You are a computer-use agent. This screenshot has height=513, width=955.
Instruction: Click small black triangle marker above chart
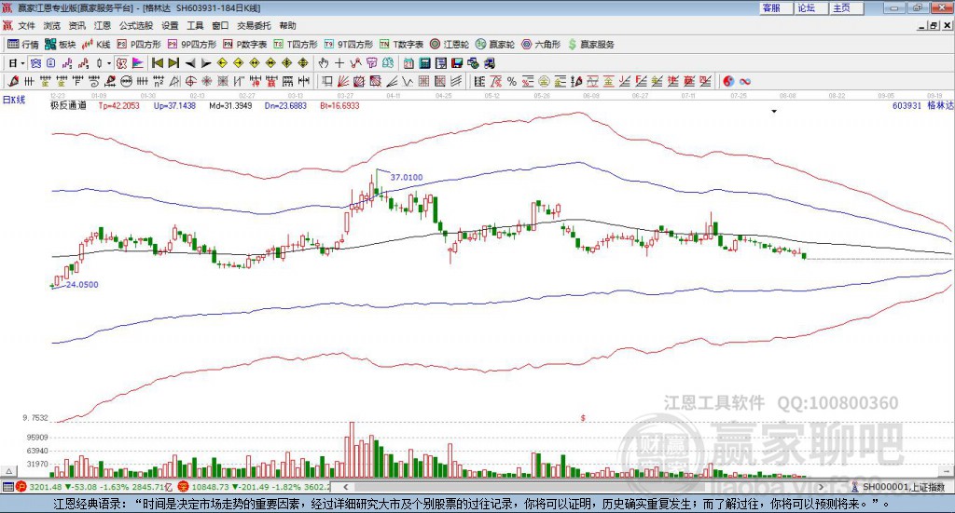click(774, 111)
